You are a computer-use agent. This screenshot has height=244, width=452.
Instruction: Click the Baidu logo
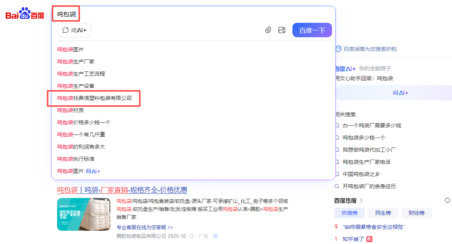pyautogui.click(x=25, y=14)
